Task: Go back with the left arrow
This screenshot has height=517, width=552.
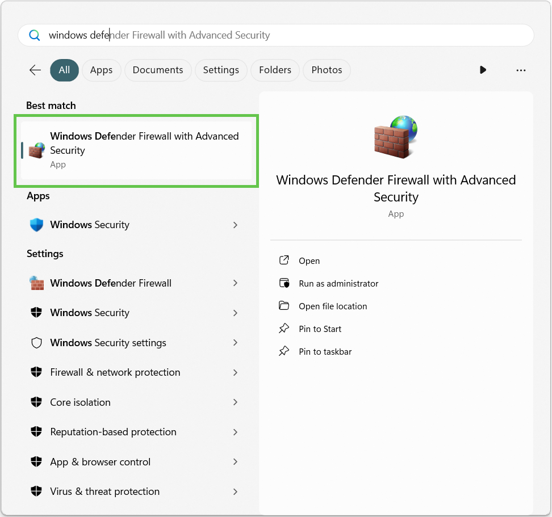Action: [35, 70]
